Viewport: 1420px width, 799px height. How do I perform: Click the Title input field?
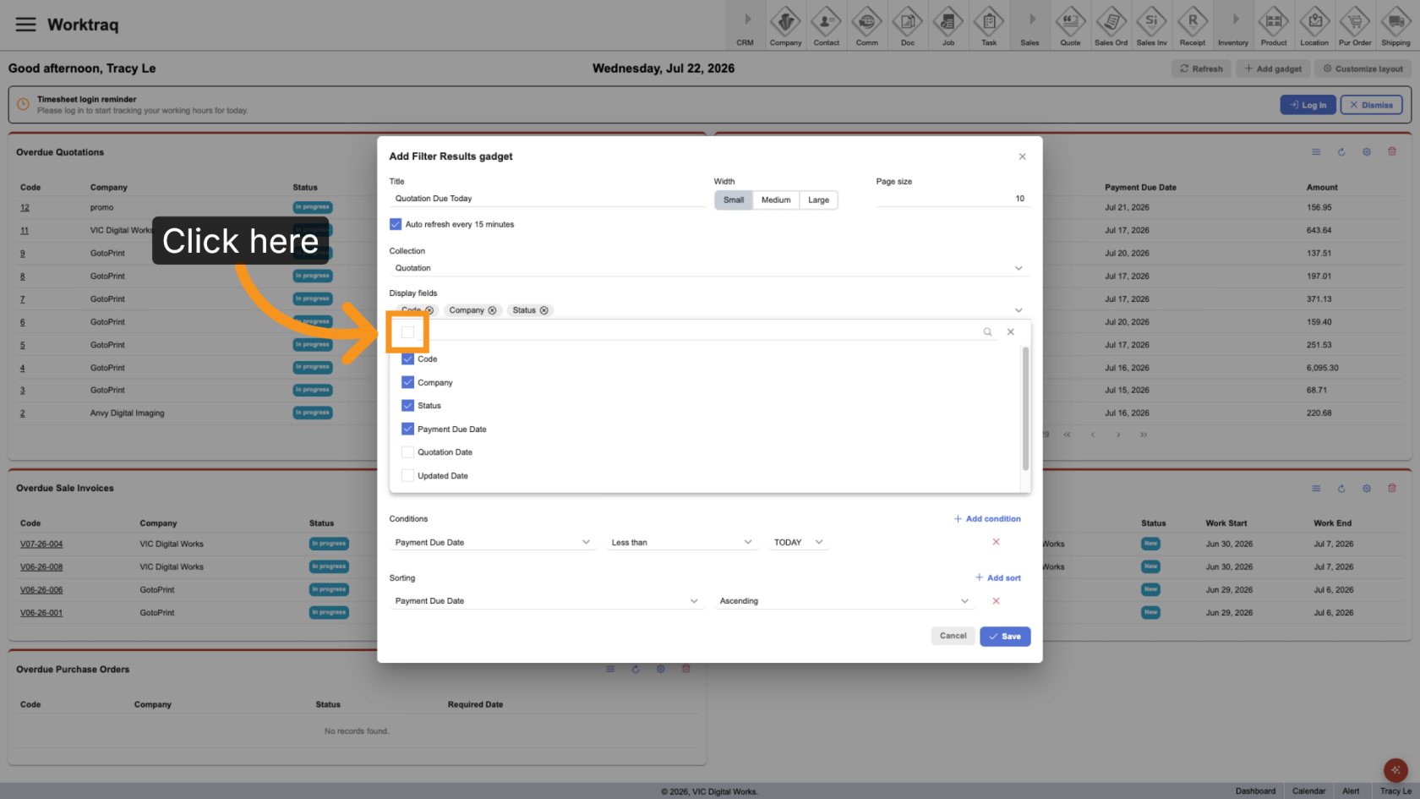coord(547,199)
